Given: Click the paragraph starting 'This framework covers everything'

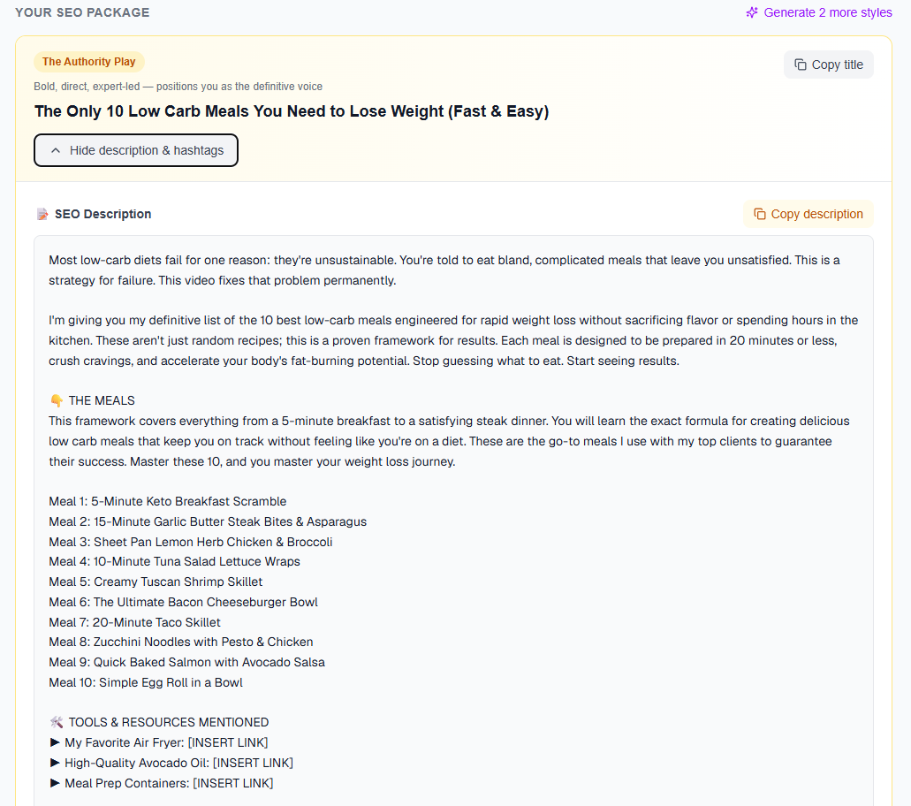Looking at the screenshot, I should pyautogui.click(x=449, y=442).
